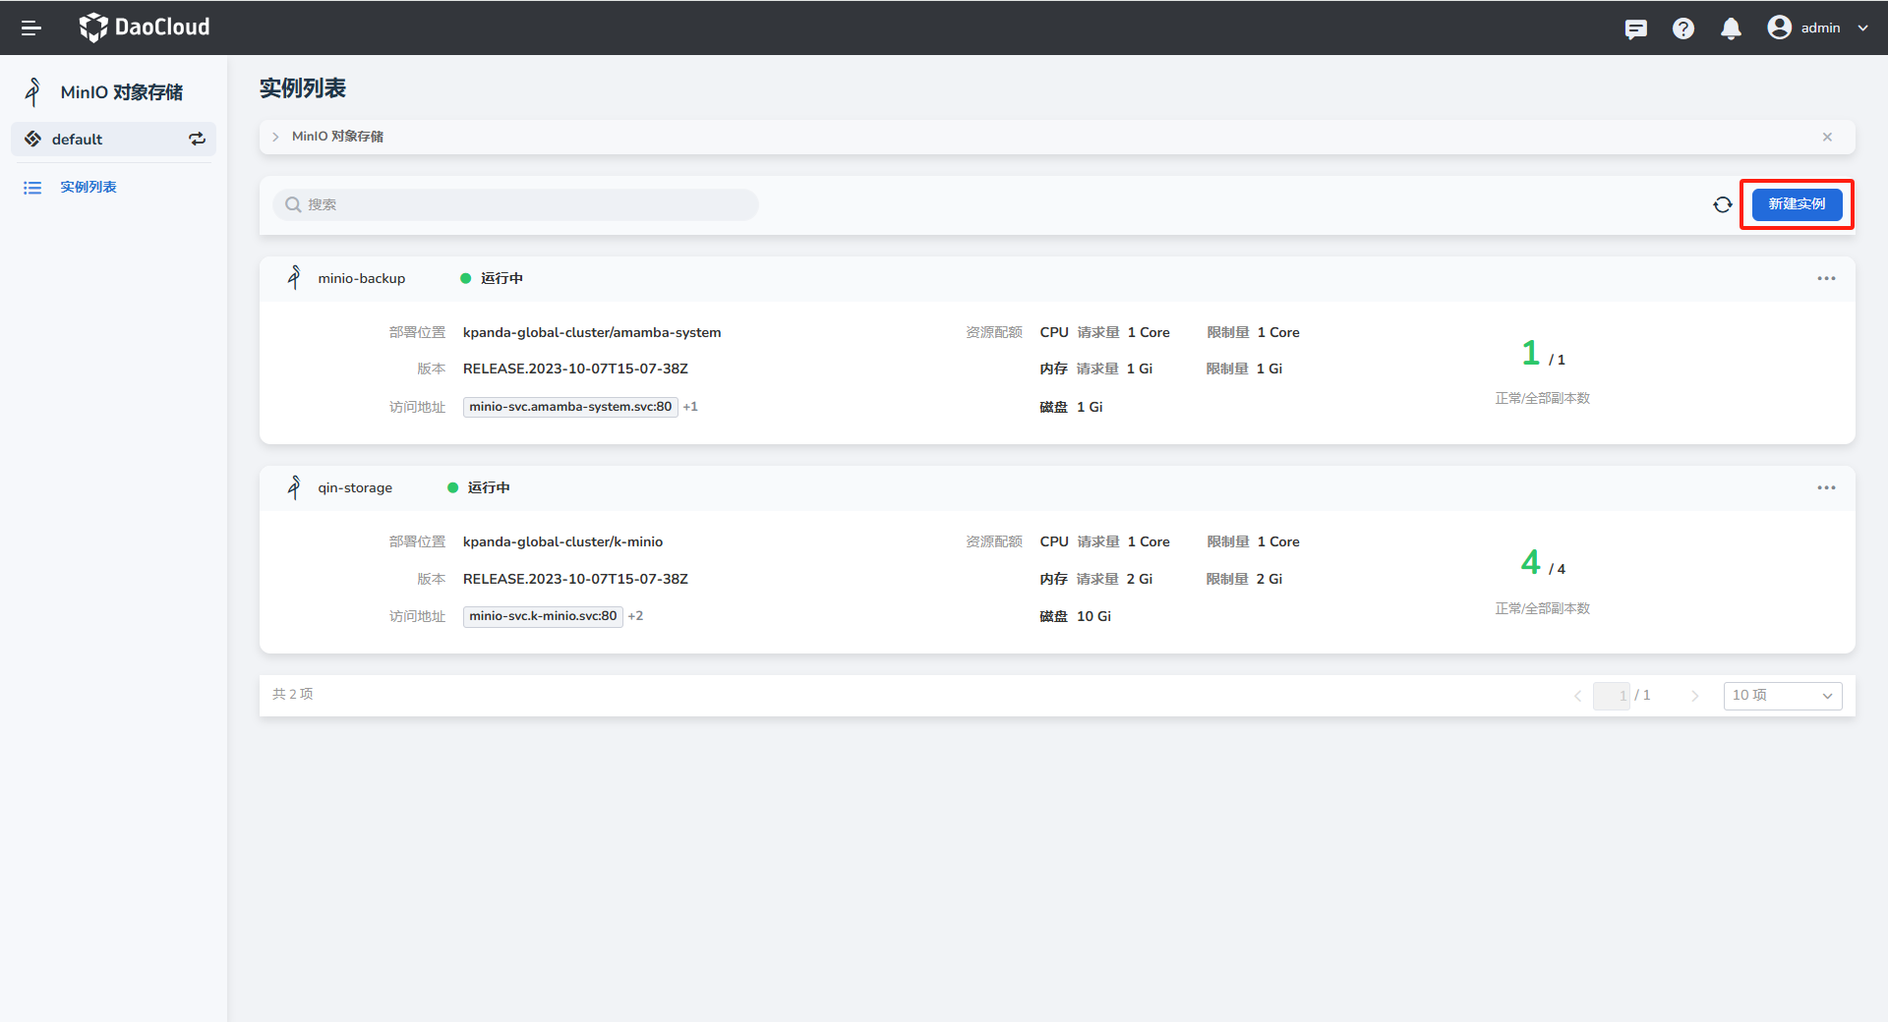
Task: Open the messages chat icon
Action: (x=1635, y=28)
